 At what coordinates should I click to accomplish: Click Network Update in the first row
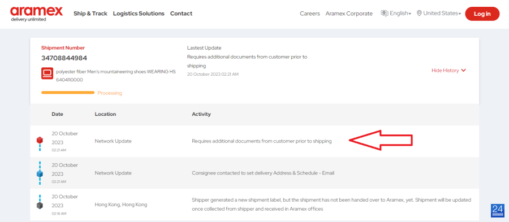point(113,141)
